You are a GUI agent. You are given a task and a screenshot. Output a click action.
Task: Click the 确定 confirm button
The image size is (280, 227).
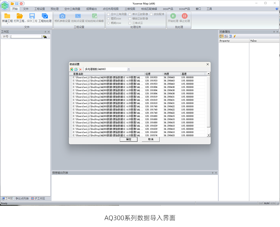point(128,139)
